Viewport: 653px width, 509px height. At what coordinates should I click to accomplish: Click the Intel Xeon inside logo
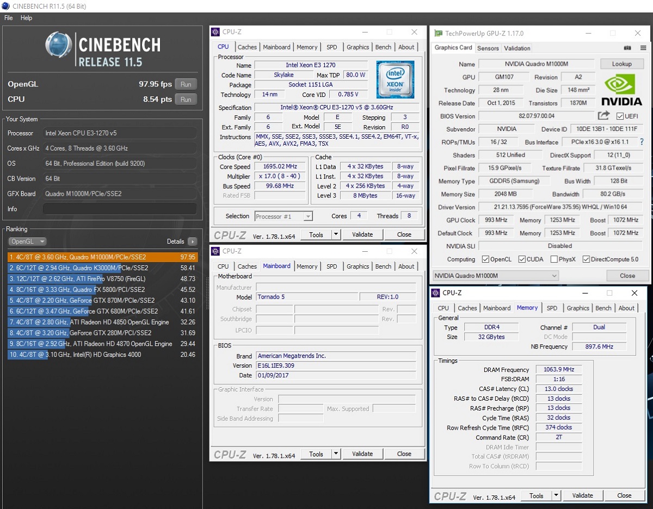point(395,79)
